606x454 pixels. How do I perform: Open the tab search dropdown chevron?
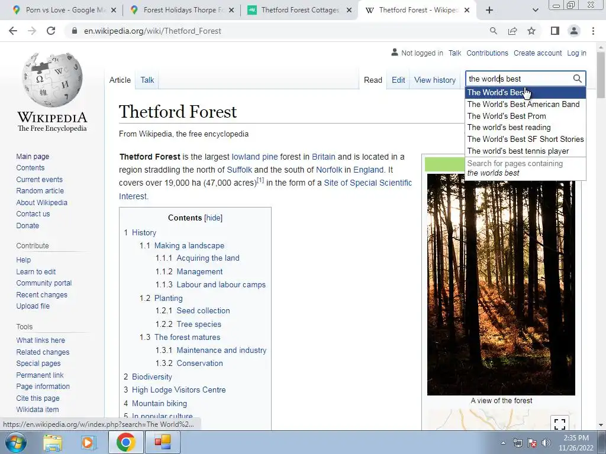click(x=535, y=10)
